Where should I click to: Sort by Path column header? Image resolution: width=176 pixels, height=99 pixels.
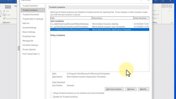click(x=71, y=18)
